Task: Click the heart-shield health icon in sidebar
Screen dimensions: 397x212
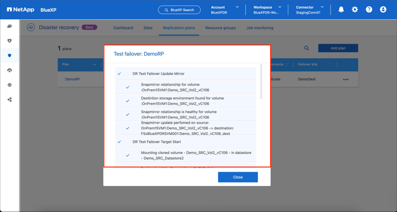Action: coord(9,41)
